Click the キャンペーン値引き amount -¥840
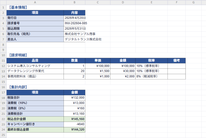The height and width of the screenshot is (138, 206). coord(75,124)
